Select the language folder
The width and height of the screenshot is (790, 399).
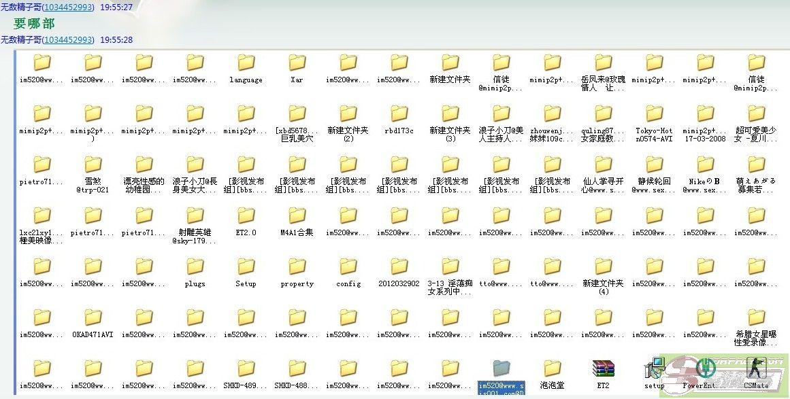pos(246,63)
